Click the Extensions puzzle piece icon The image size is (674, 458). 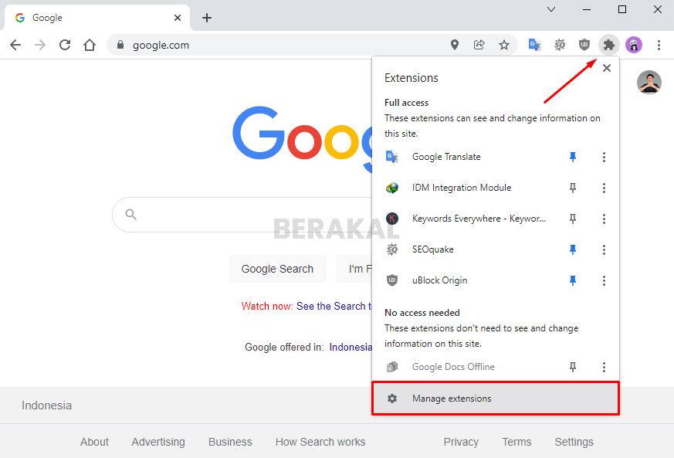click(608, 45)
